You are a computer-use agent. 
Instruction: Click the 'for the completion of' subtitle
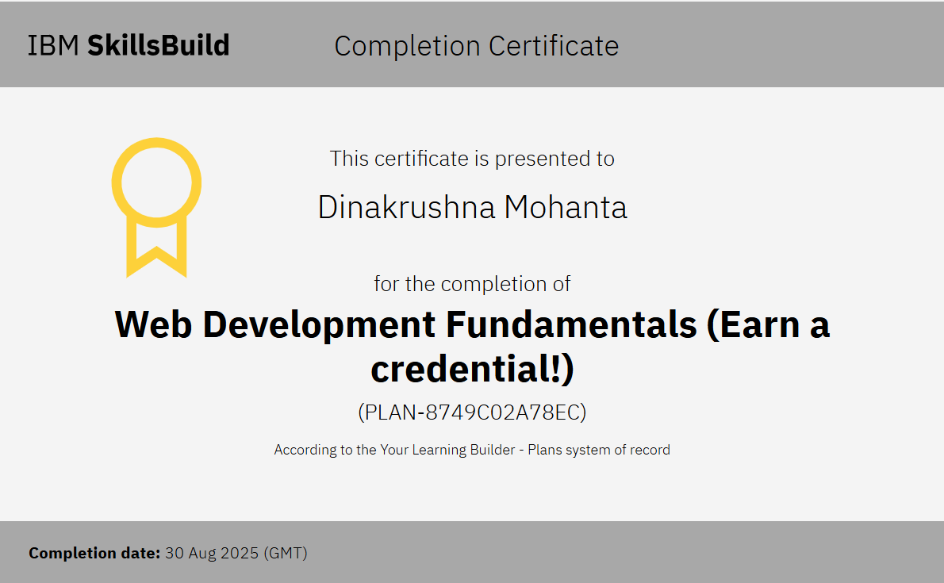tap(472, 283)
